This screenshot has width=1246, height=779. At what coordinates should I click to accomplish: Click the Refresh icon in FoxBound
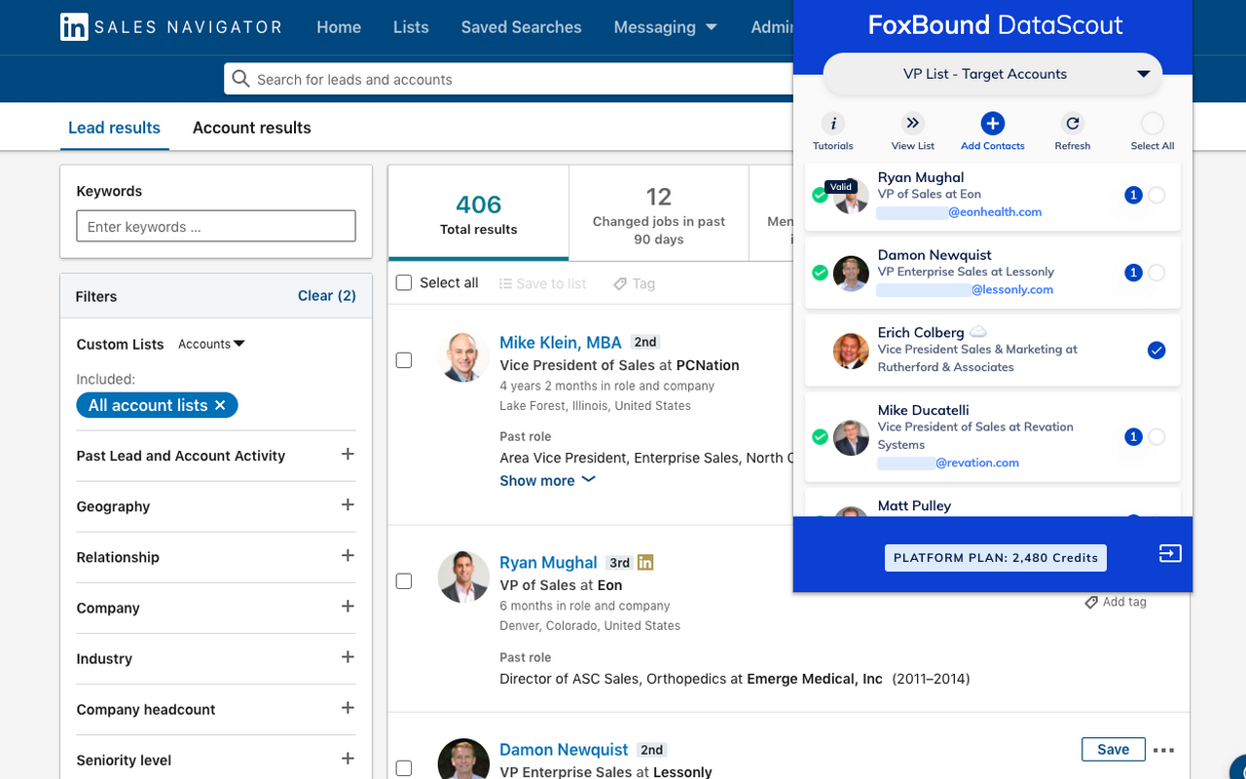1072,124
